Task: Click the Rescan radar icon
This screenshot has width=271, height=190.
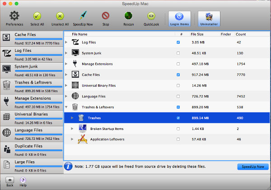Action: click(x=128, y=16)
